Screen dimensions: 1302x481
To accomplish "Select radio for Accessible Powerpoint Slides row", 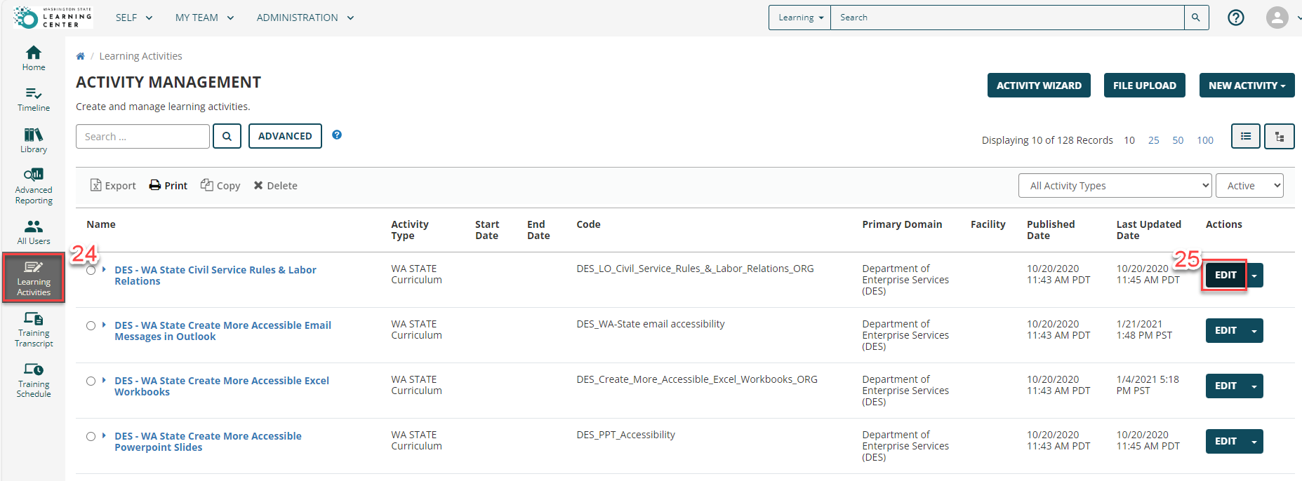I will [x=91, y=436].
